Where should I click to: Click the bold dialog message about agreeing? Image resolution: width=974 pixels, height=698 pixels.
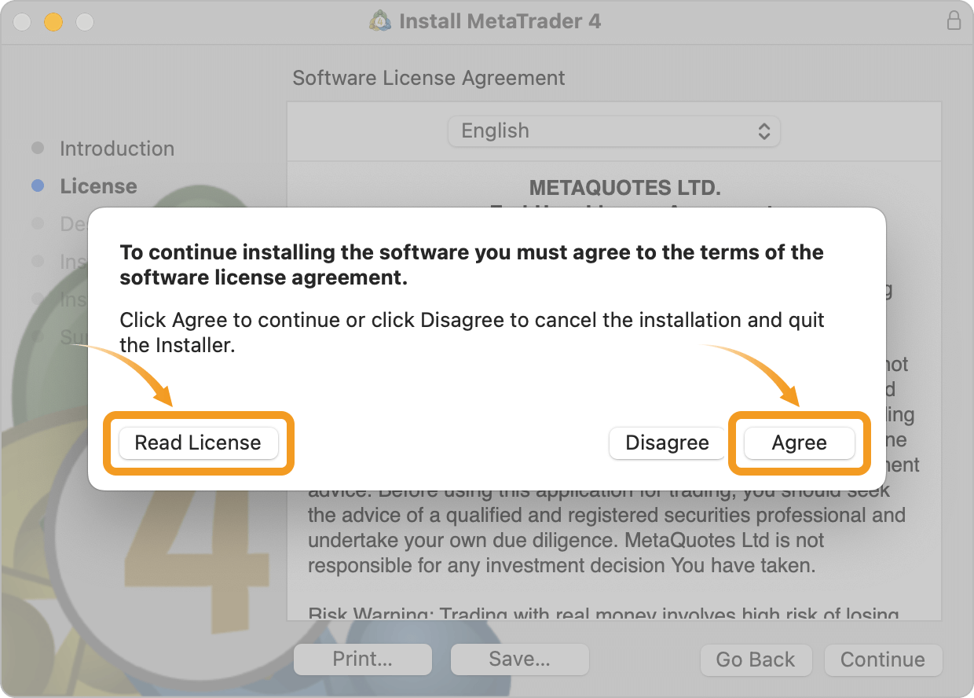click(471, 265)
